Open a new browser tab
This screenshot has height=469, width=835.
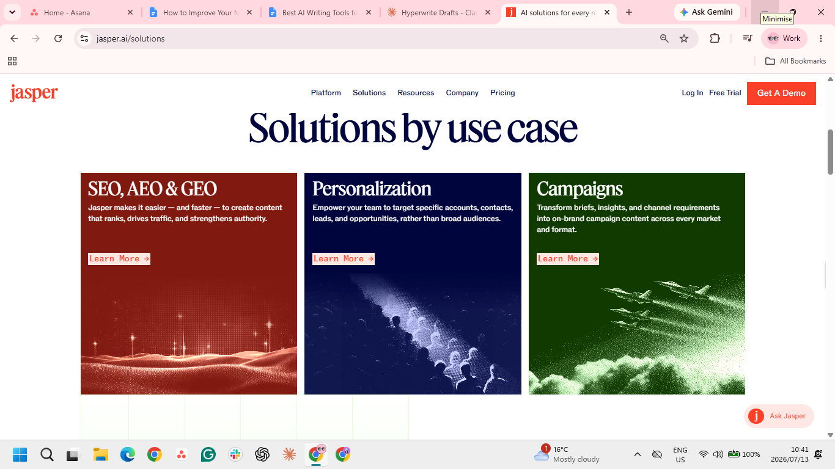[629, 12]
